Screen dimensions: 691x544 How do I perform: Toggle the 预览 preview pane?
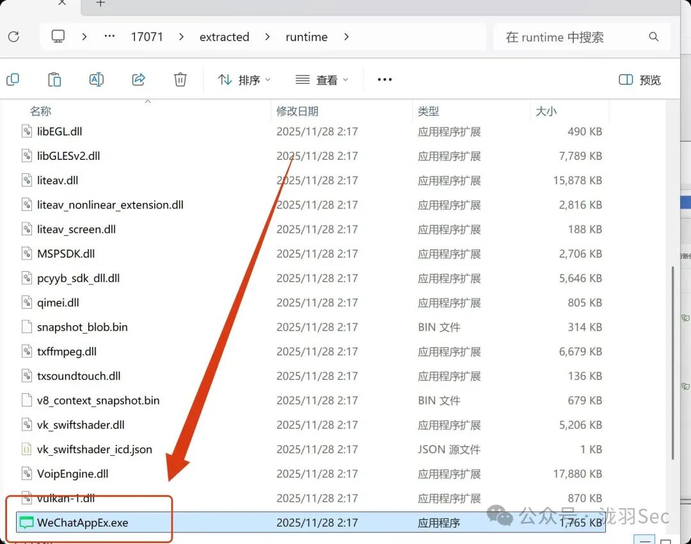click(x=640, y=80)
